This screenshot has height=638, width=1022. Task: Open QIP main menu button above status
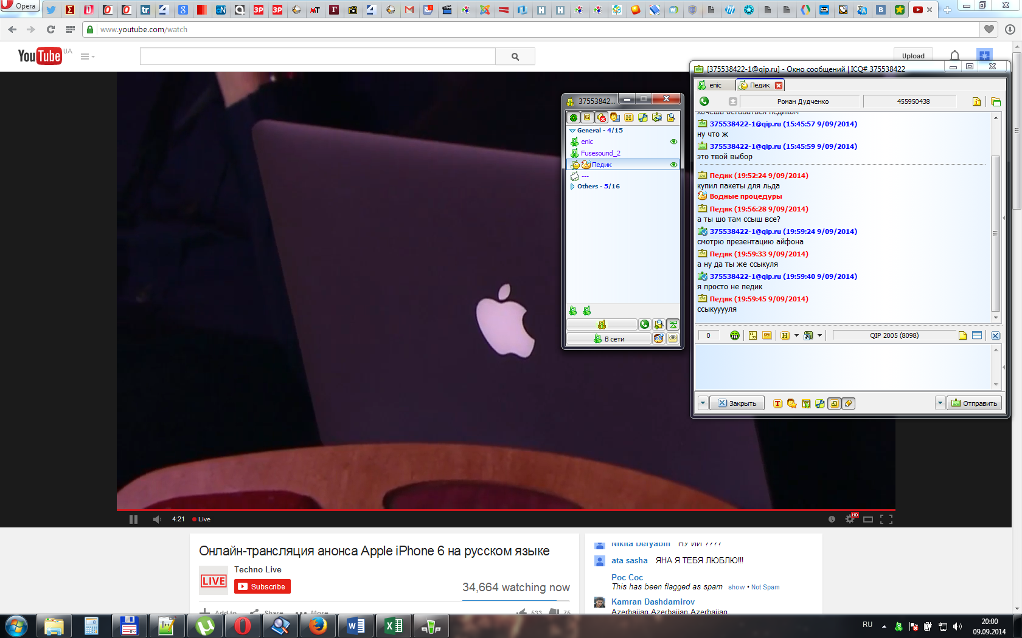click(x=602, y=324)
